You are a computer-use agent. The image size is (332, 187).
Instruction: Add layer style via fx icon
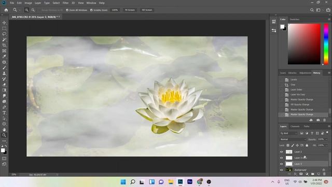[295, 174]
